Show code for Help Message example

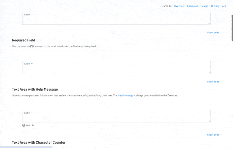(213, 135)
